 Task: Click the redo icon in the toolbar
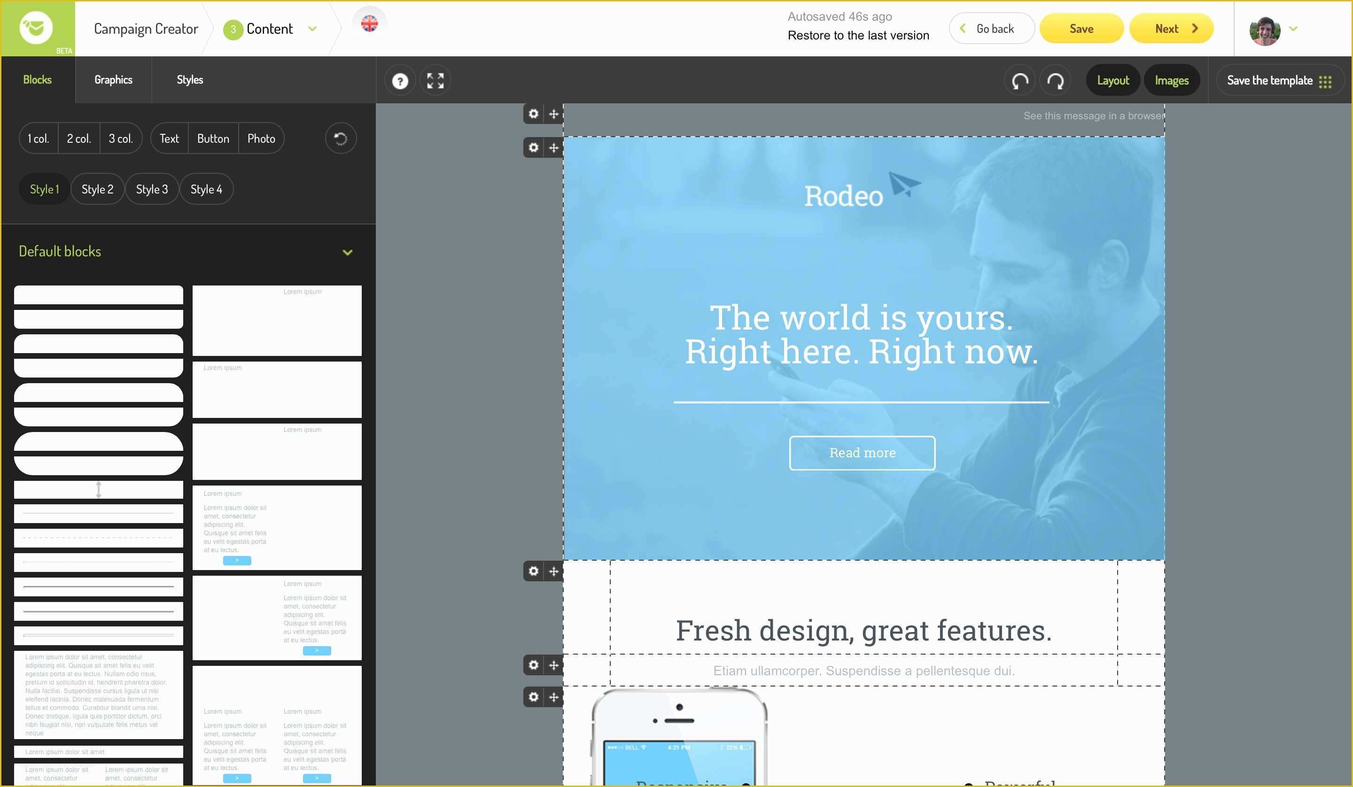pos(1056,79)
